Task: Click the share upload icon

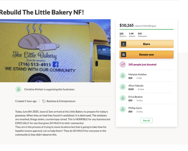Action: click(123, 44)
